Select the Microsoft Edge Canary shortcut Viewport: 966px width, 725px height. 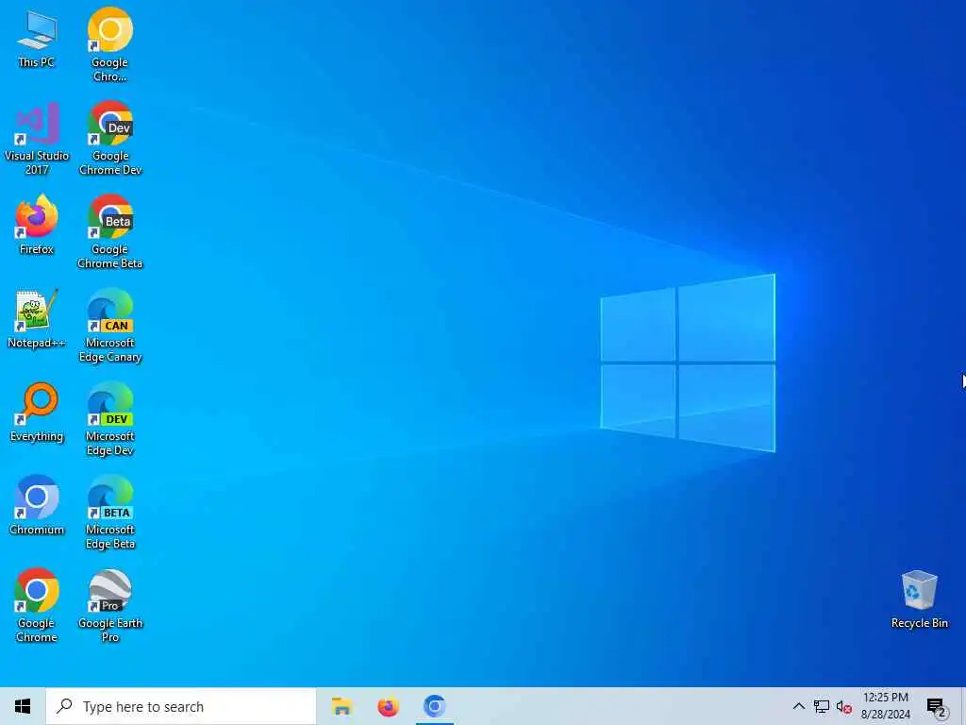tap(109, 326)
